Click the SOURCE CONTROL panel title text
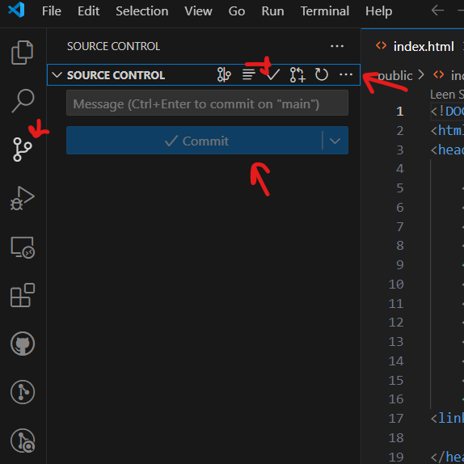 coord(113,46)
